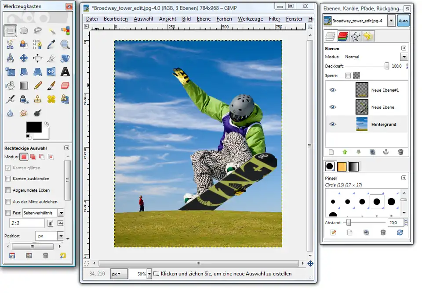
Task: Select the Fuzzy Select magic wand tool
Action: click(51, 31)
